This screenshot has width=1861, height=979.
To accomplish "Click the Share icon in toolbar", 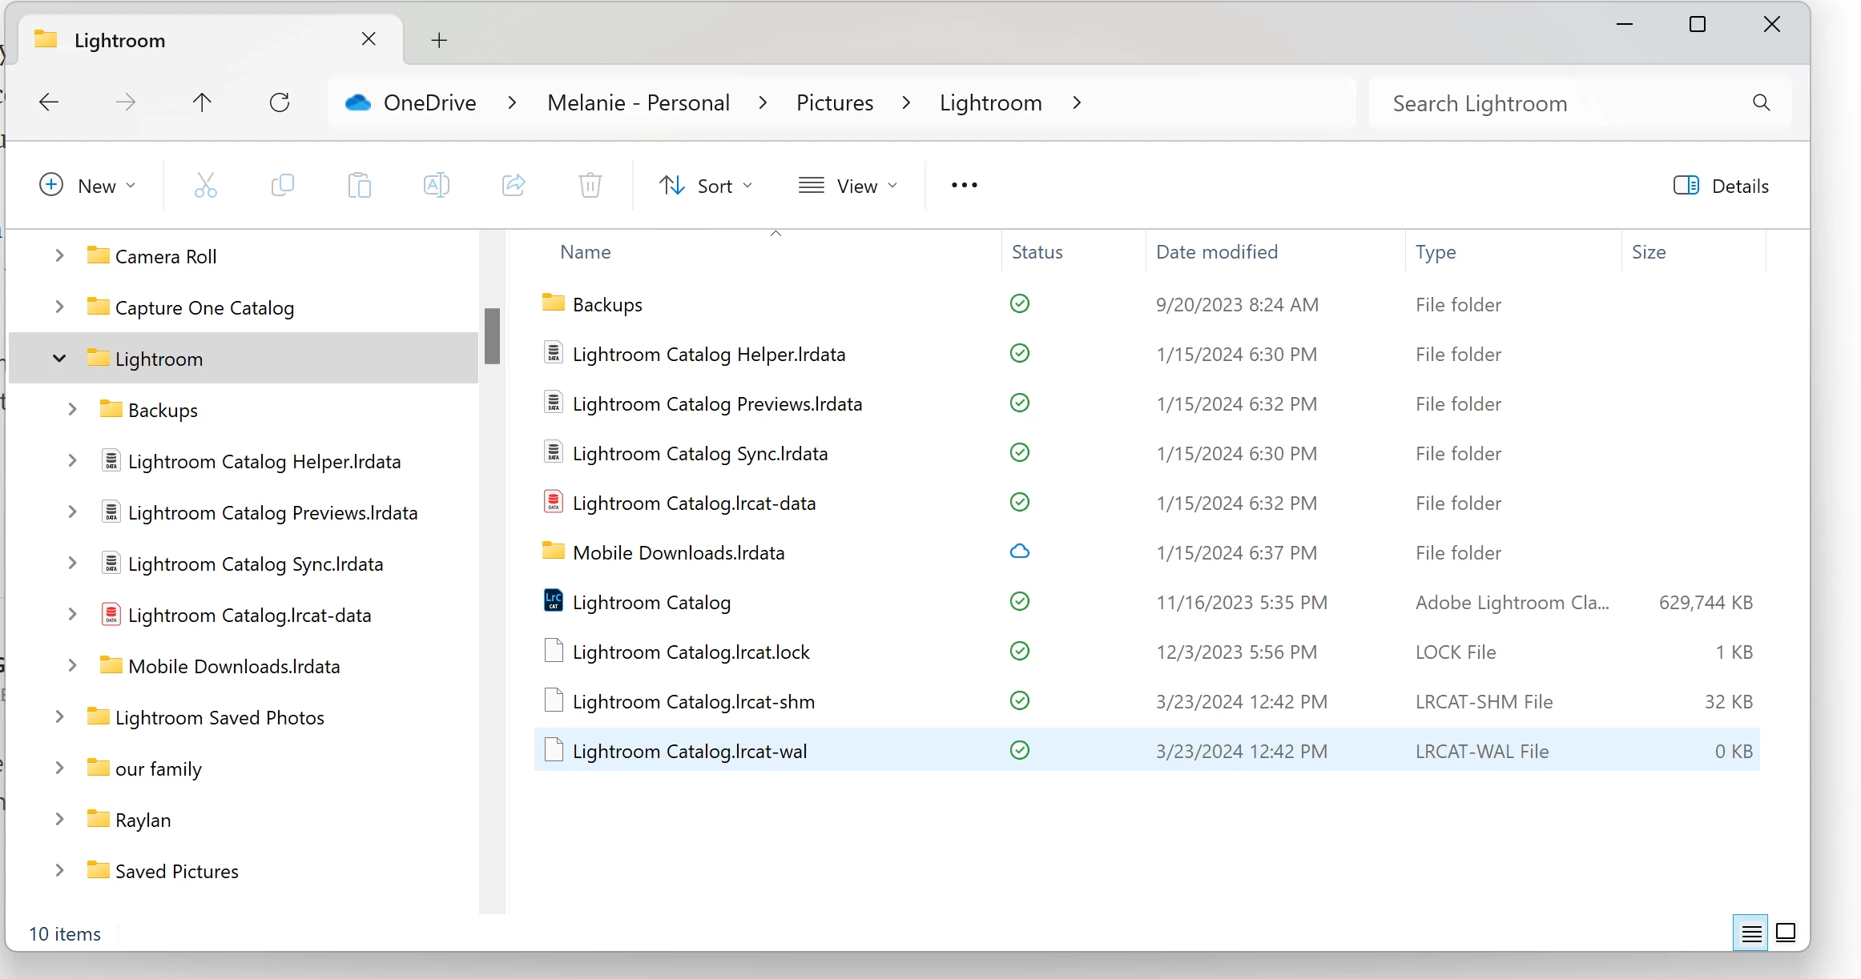I will pos(514,186).
